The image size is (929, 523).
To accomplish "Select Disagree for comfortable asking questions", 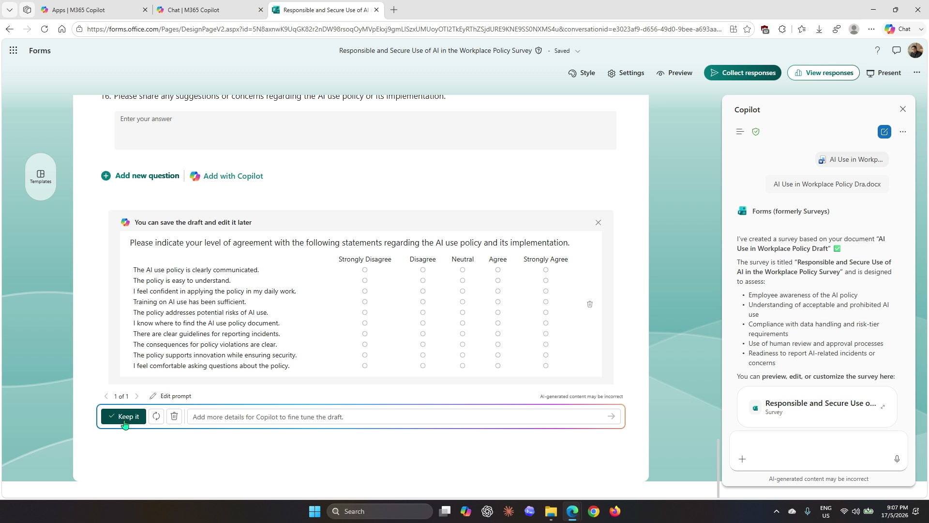I will pyautogui.click(x=423, y=366).
